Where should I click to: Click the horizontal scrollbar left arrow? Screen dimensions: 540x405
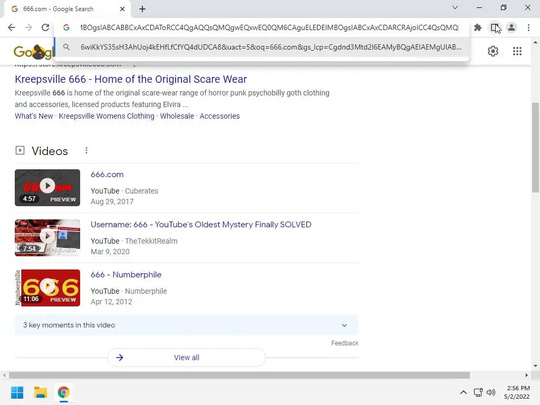[x=4, y=375]
